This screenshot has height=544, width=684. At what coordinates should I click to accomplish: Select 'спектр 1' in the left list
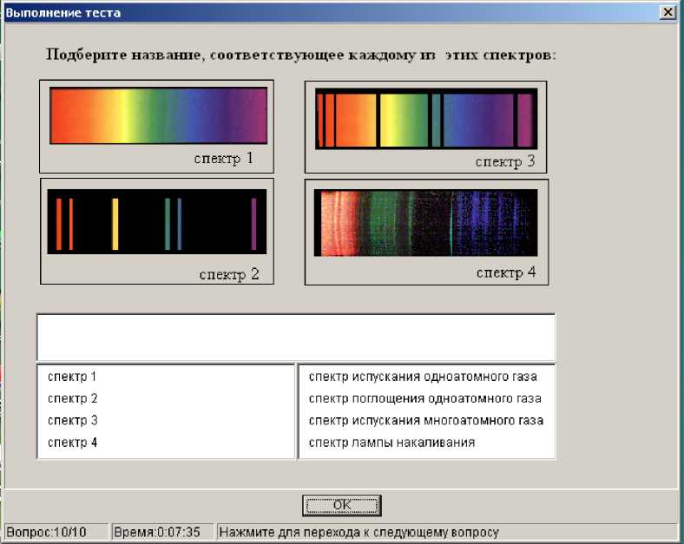[x=72, y=377]
